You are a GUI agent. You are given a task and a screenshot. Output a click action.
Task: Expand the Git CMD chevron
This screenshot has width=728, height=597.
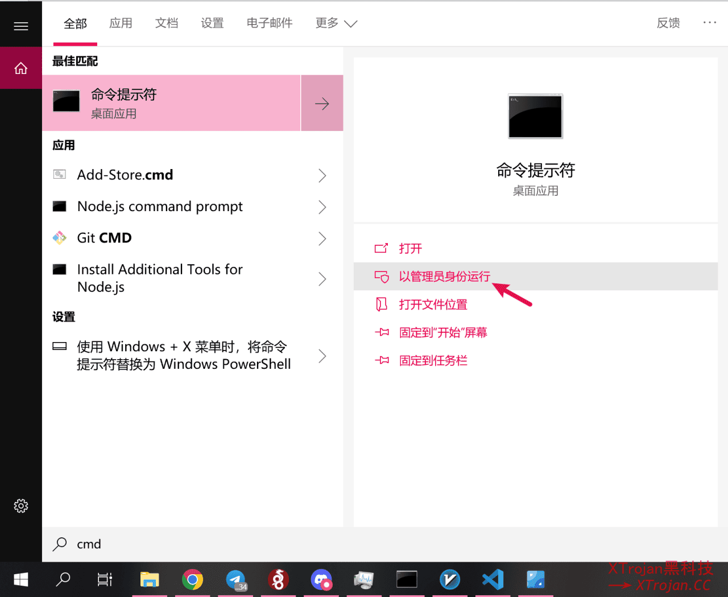click(x=322, y=238)
